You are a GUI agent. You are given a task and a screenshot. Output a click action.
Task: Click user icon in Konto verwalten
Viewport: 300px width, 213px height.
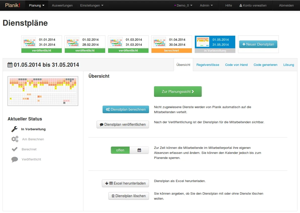coord(241,6)
